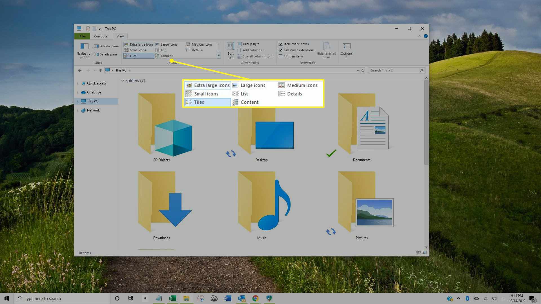
Task: Expand the Layout gallery more arrow
Action: (x=219, y=56)
